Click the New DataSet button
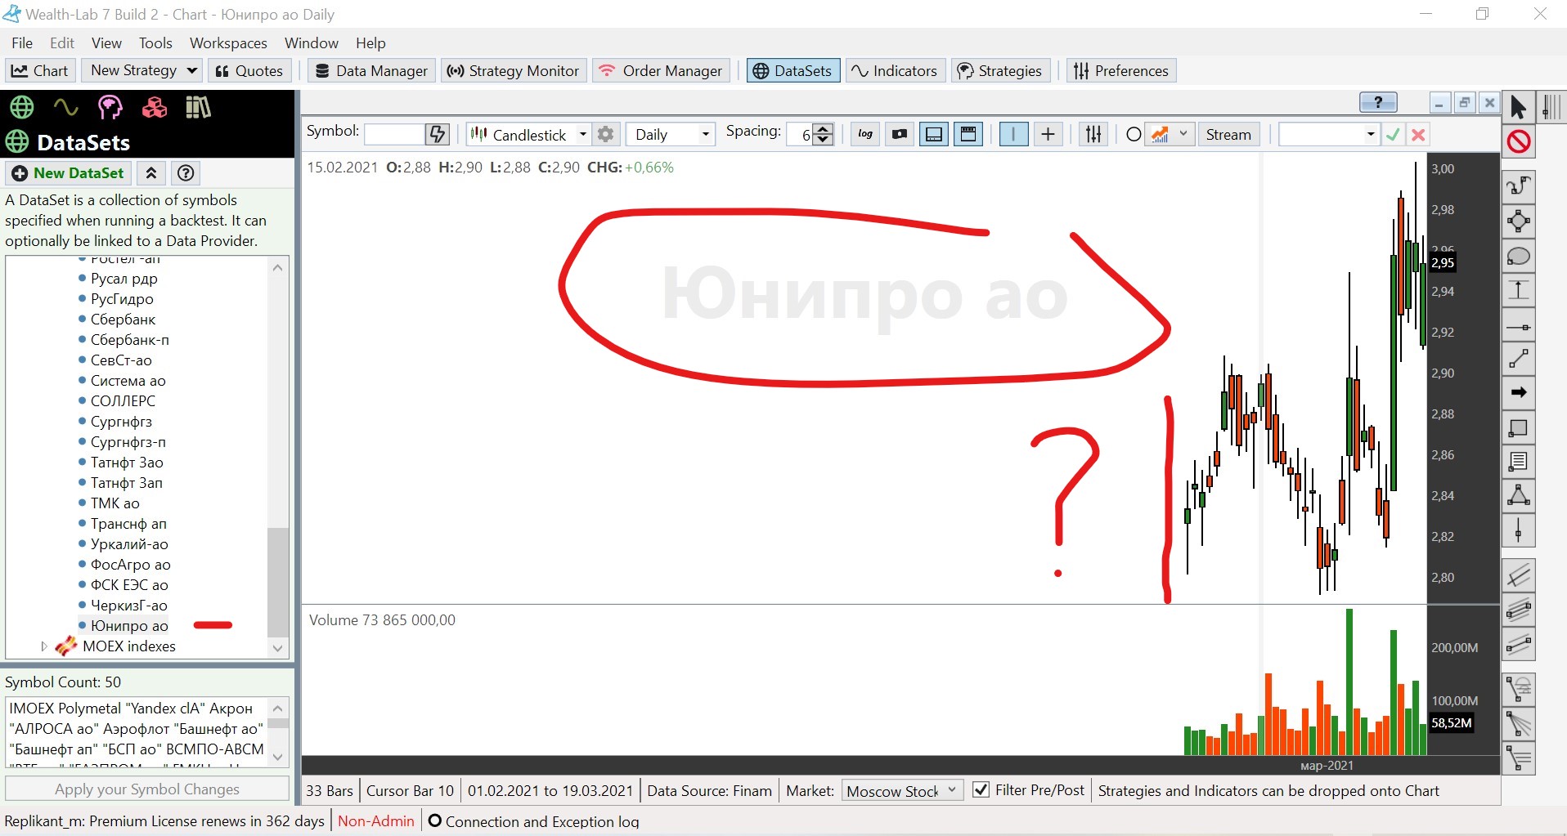 [x=68, y=173]
